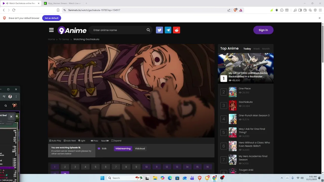Show hidden system tray icons chevron

click(282, 178)
